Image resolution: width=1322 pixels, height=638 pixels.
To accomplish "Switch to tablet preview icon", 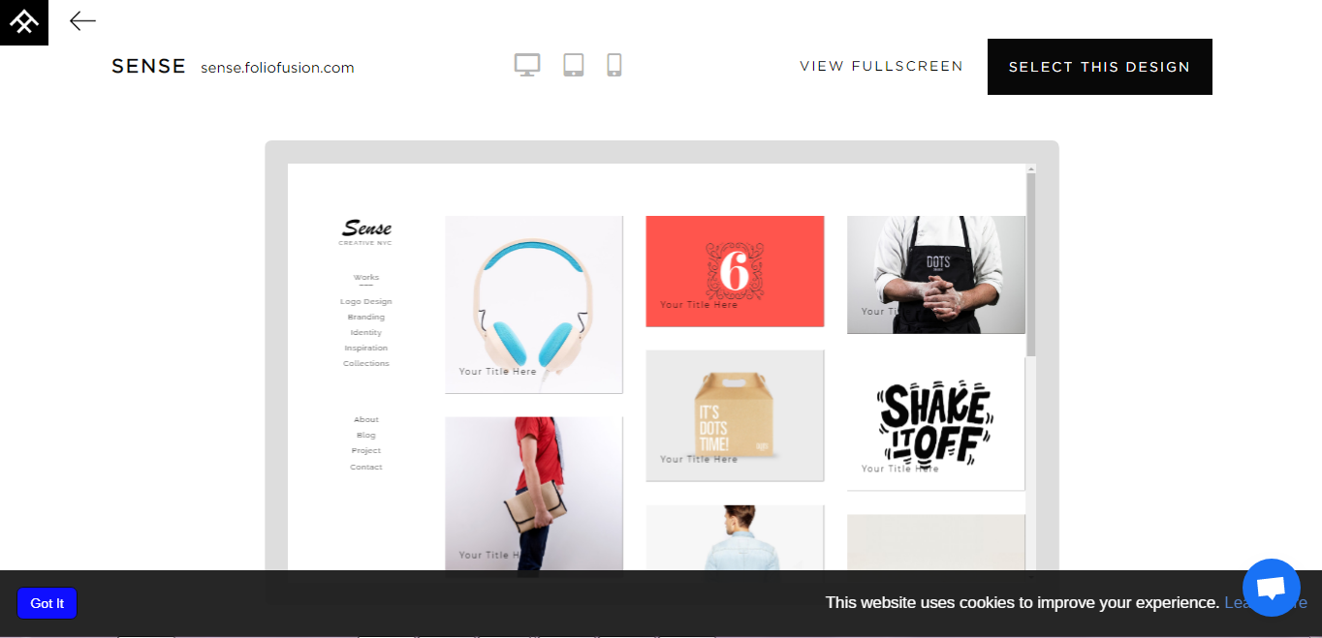I will (x=574, y=65).
